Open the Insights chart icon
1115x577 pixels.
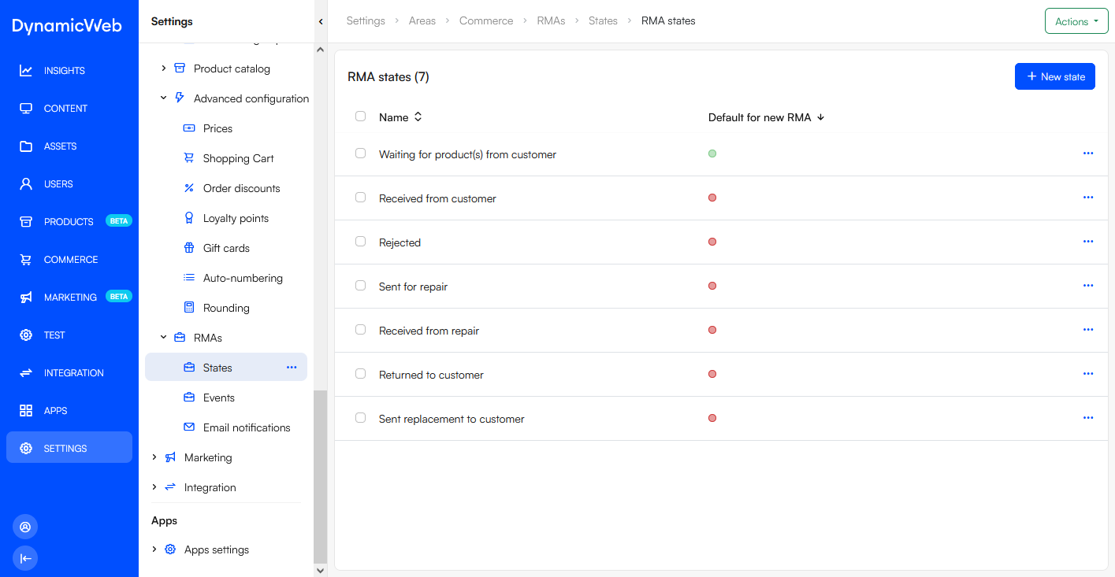coord(26,71)
